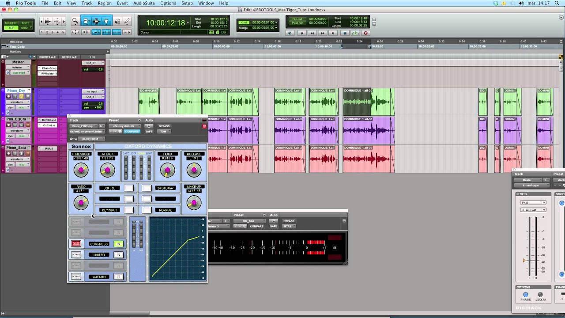The height and width of the screenshot is (318, 565).
Task: Click the transport Online button
Action: coord(290,33)
